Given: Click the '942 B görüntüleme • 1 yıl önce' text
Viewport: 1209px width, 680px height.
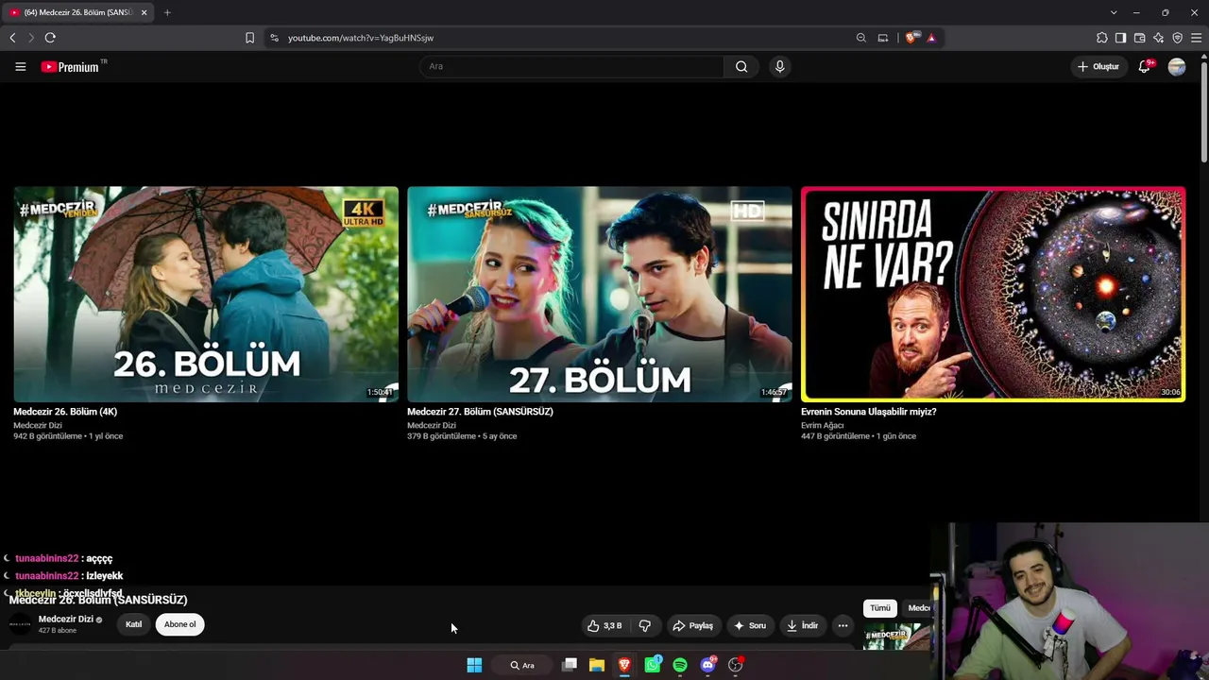Looking at the screenshot, I should point(68,436).
